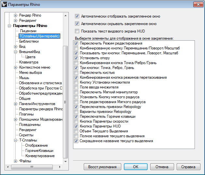
Task: Collapse the Параметры Rhino tree node
Action: 9,26
